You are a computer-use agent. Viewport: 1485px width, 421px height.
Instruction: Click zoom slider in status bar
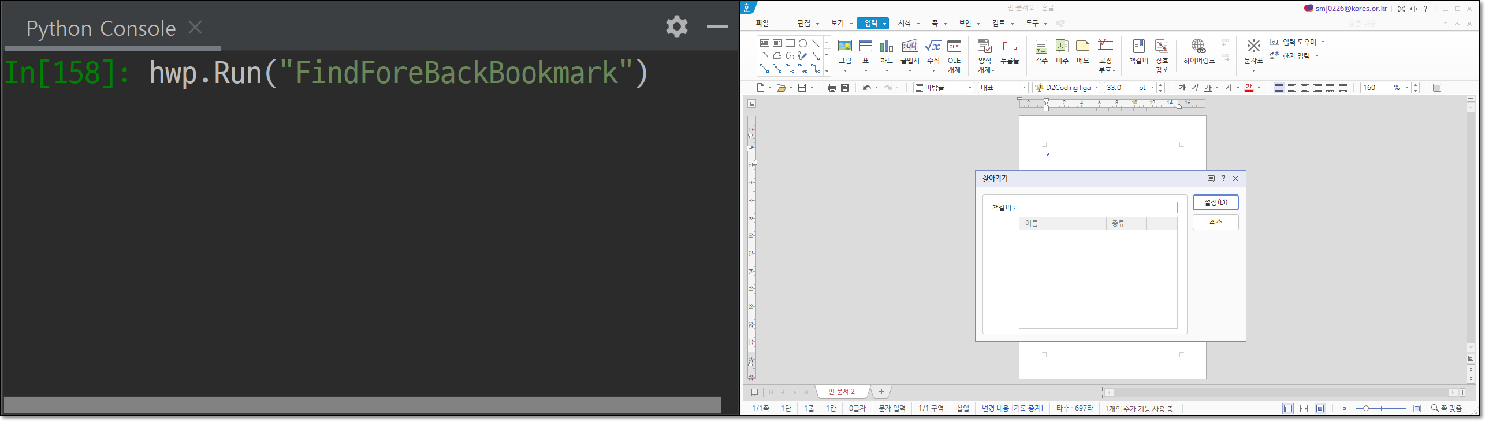pos(1381,408)
